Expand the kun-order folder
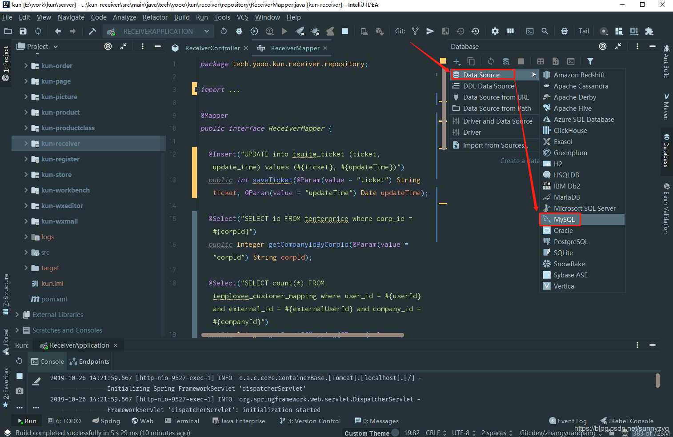 tap(26, 65)
